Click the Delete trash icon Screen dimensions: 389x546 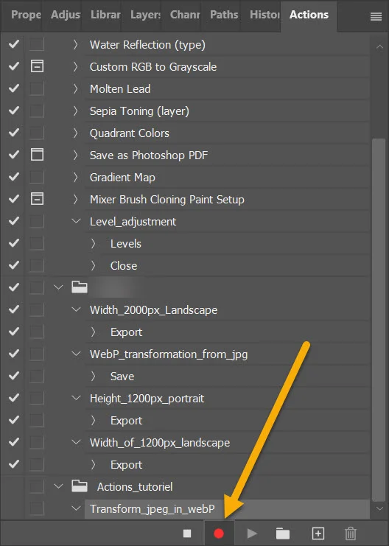tap(351, 533)
